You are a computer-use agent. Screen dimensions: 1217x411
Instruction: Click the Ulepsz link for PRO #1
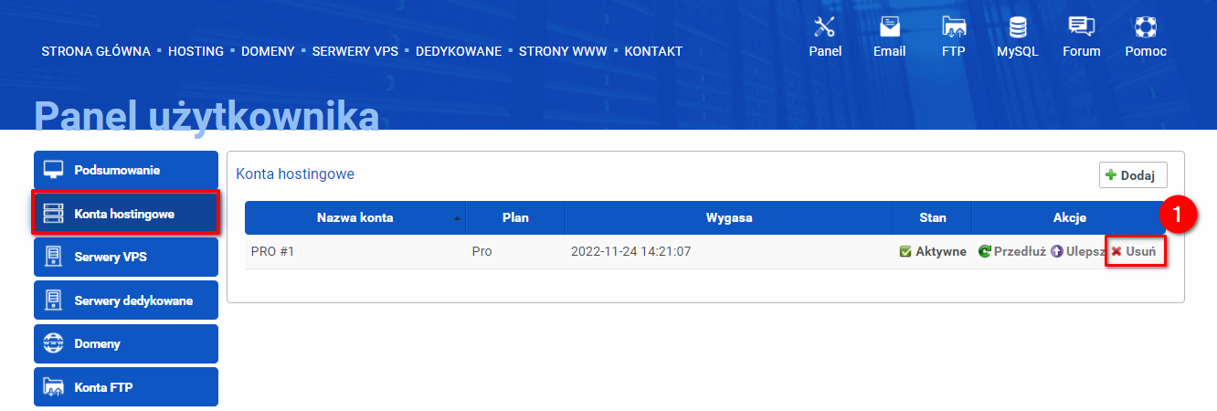click(x=1077, y=251)
